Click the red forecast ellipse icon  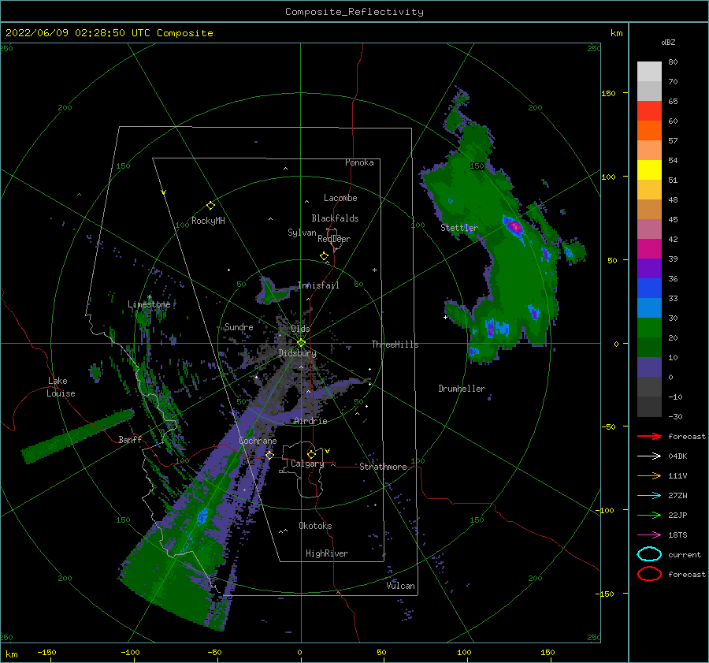[649, 574]
